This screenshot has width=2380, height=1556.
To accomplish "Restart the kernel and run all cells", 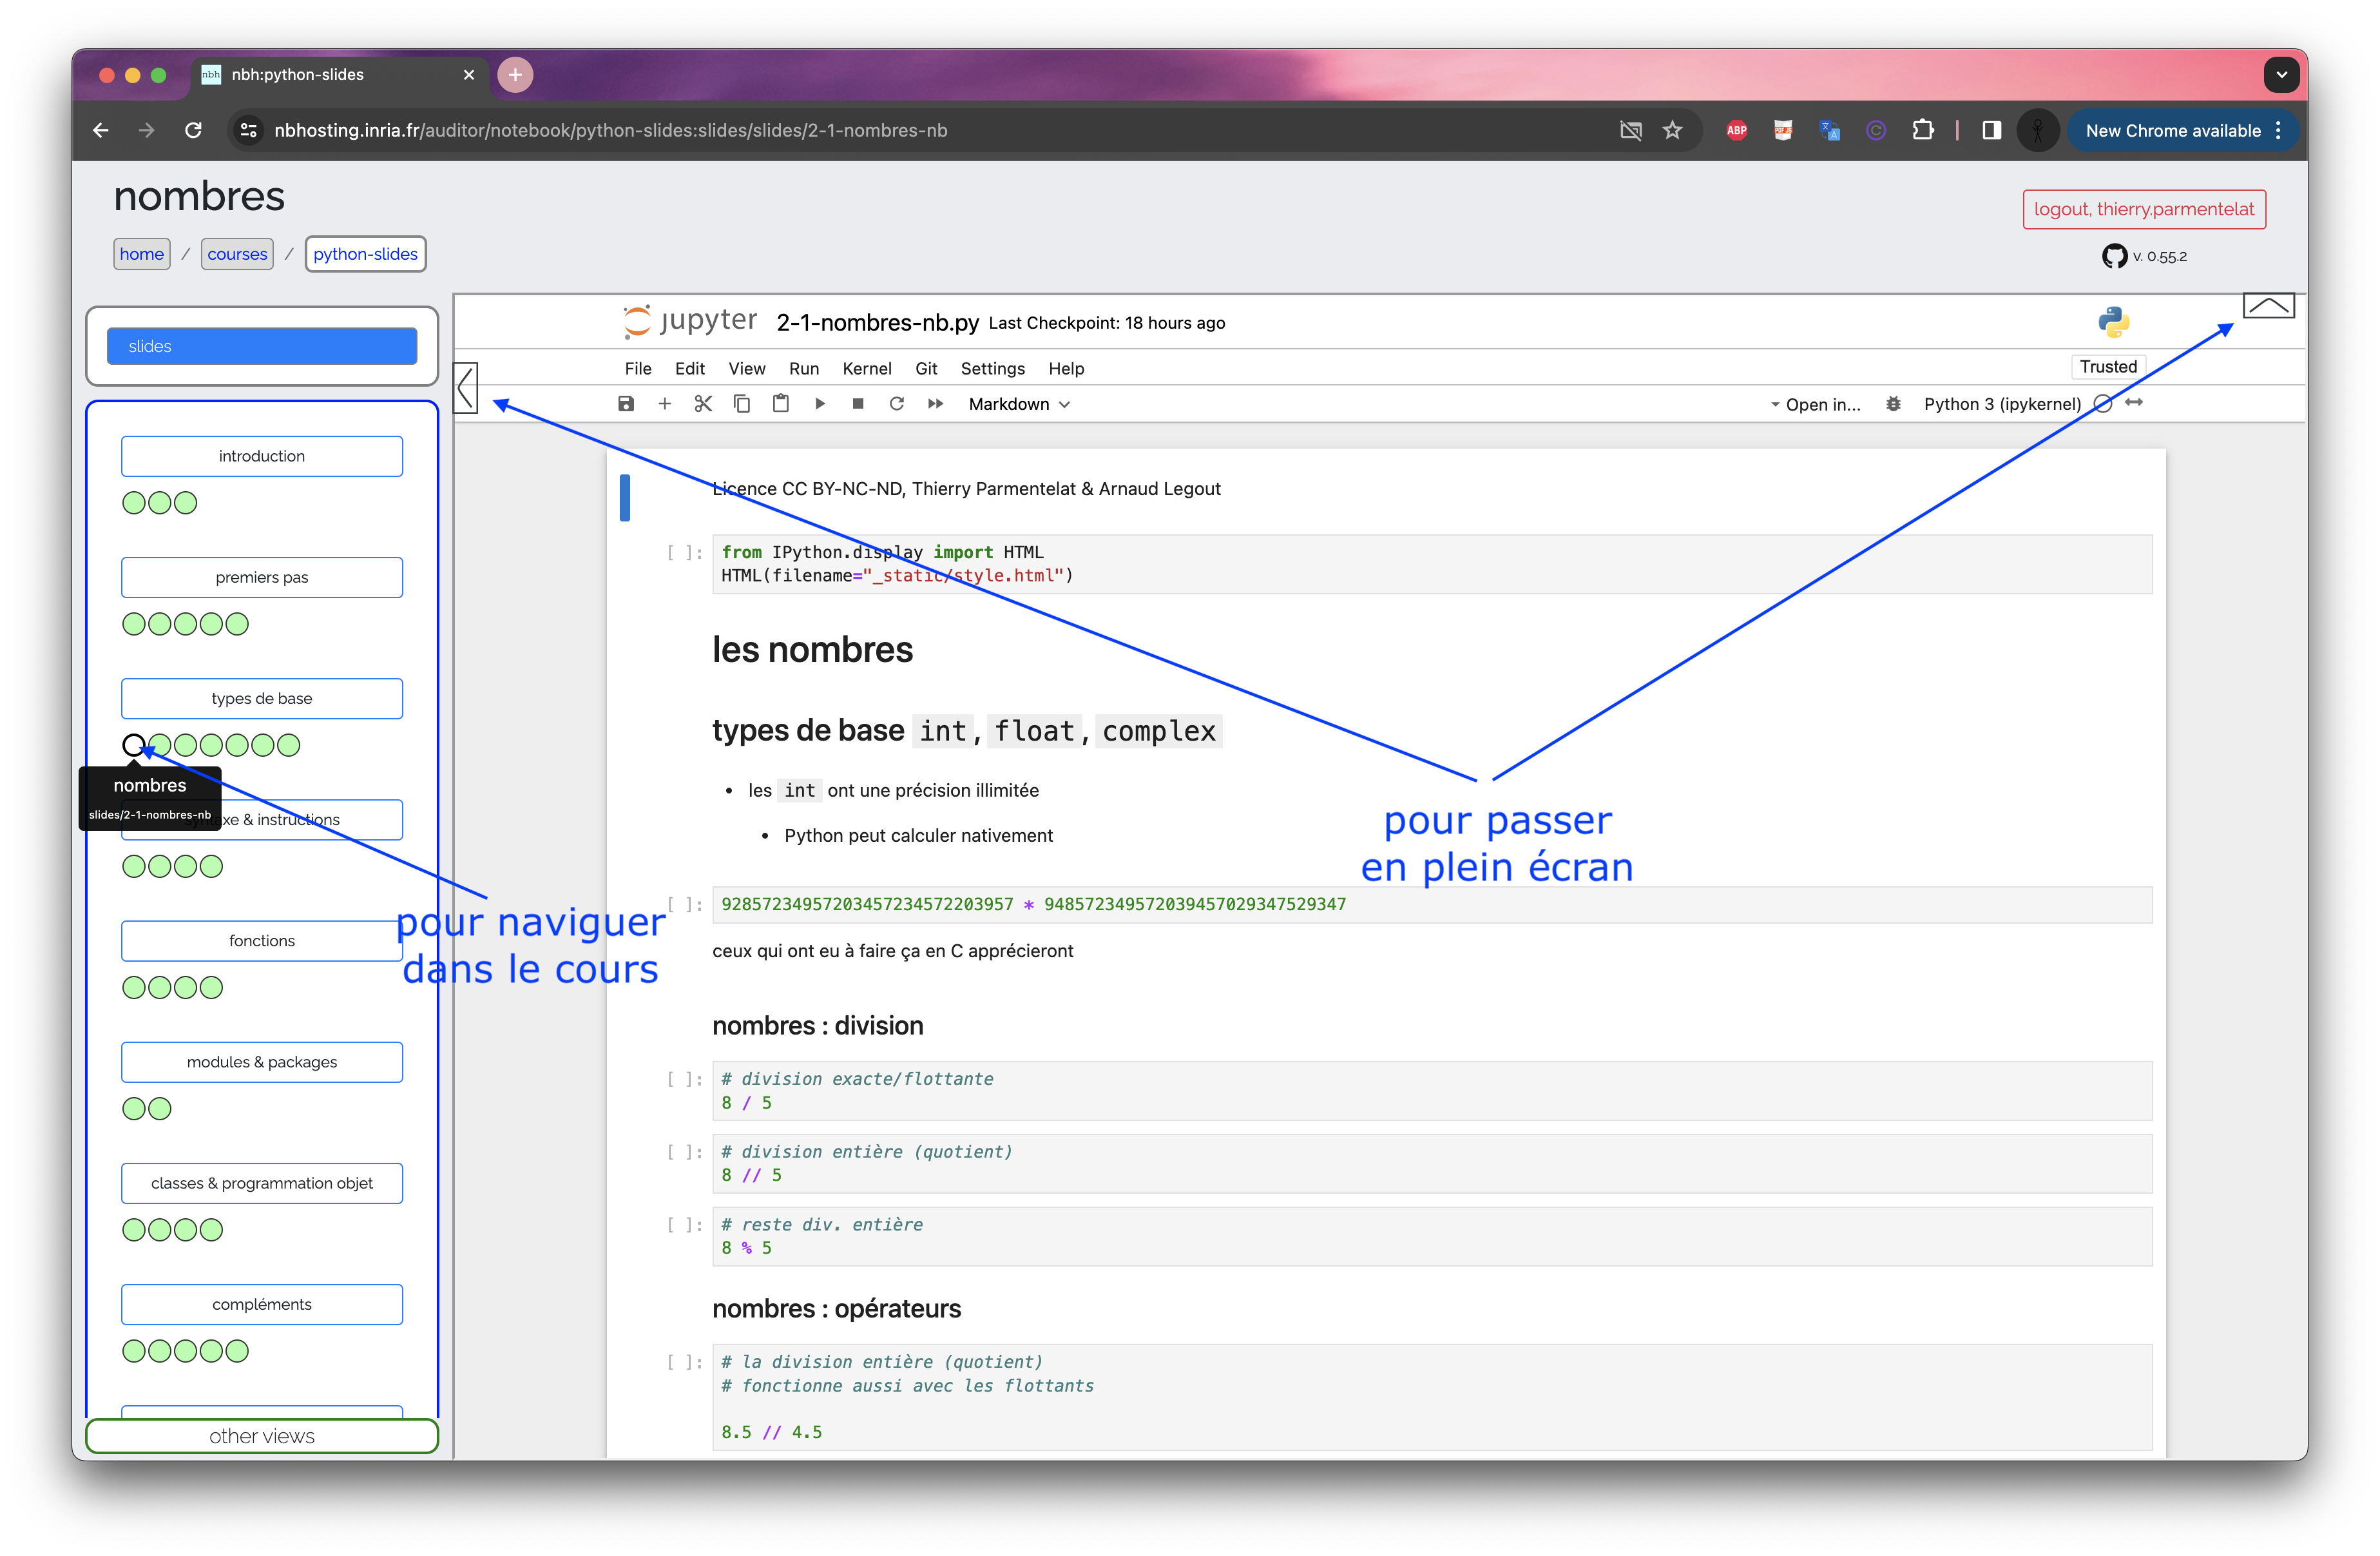I will tap(936, 404).
